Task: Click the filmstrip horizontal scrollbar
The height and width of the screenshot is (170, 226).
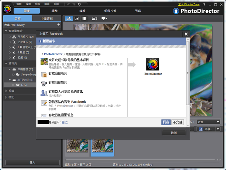Action: tap(140, 160)
